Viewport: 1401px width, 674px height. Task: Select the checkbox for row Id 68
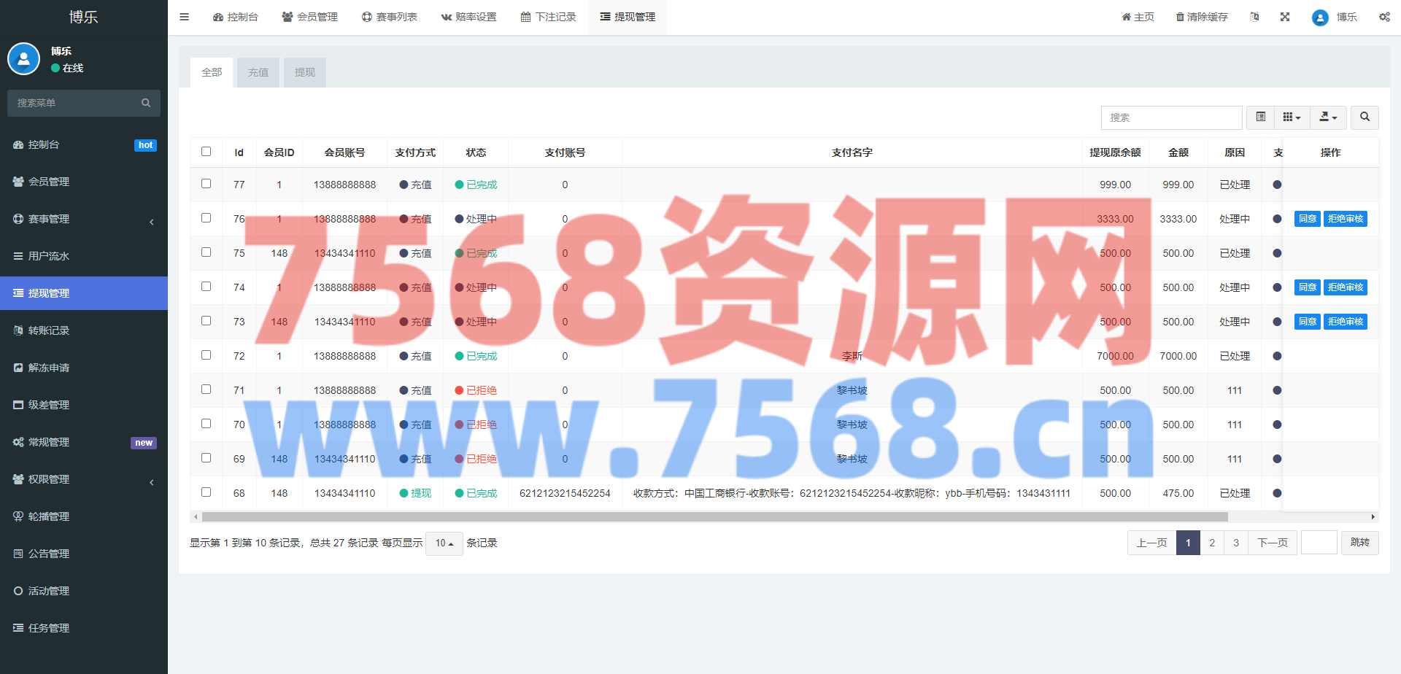click(206, 492)
